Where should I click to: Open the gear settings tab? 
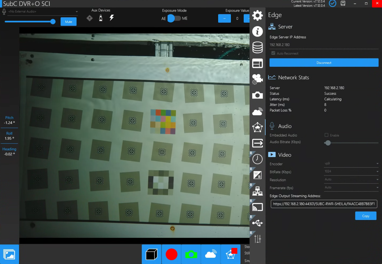pos(257,15)
